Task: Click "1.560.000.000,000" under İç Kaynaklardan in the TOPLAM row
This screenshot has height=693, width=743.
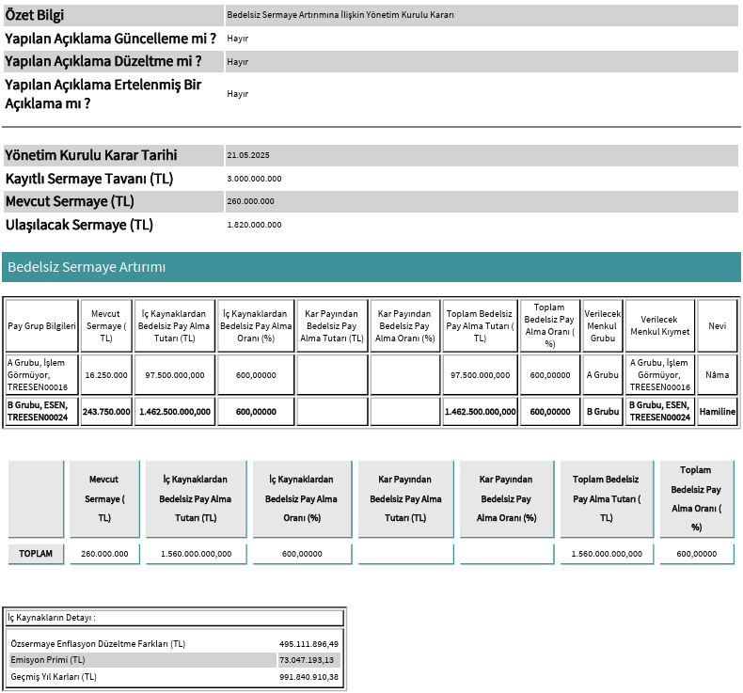Action: tap(197, 554)
